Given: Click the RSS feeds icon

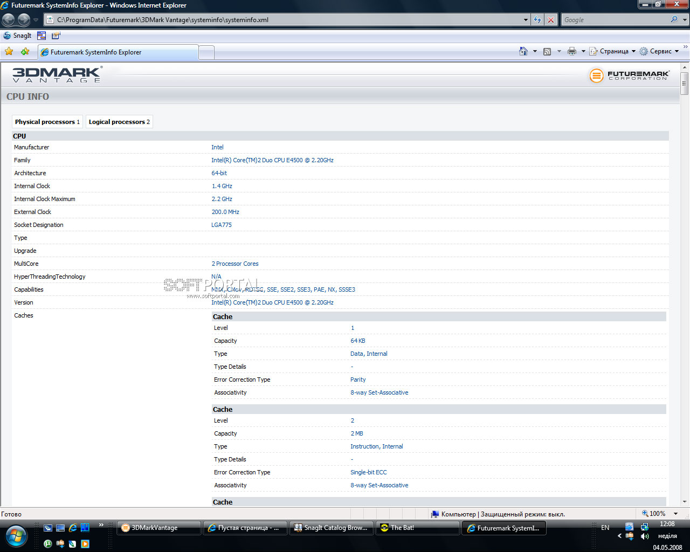Looking at the screenshot, I should [547, 51].
